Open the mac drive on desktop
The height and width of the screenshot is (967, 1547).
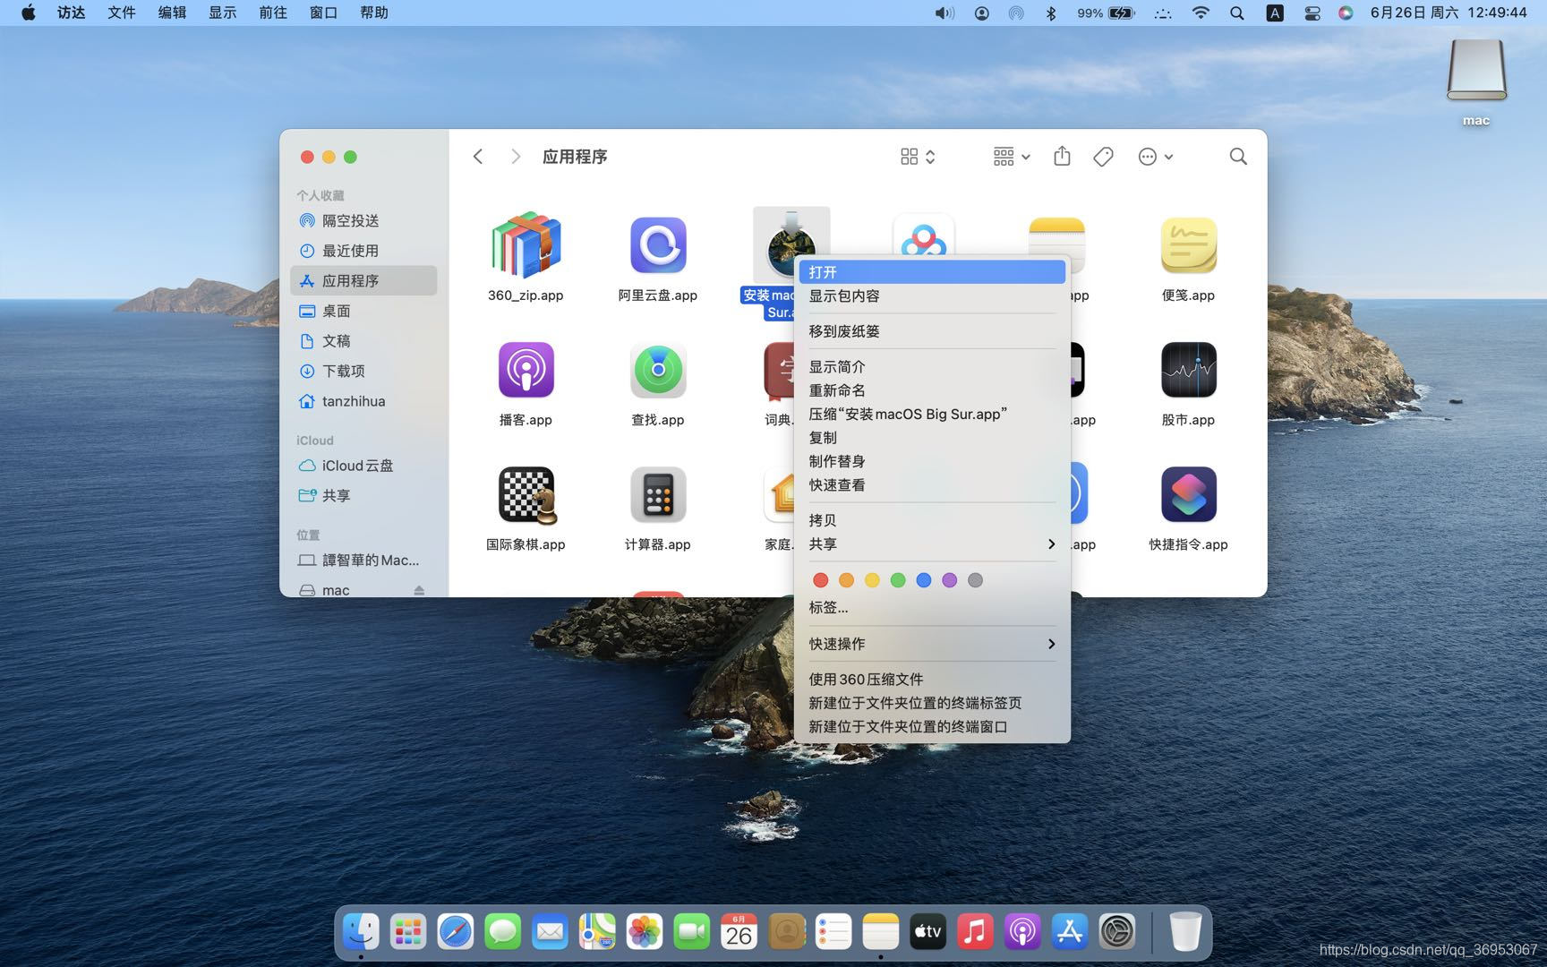[1476, 70]
